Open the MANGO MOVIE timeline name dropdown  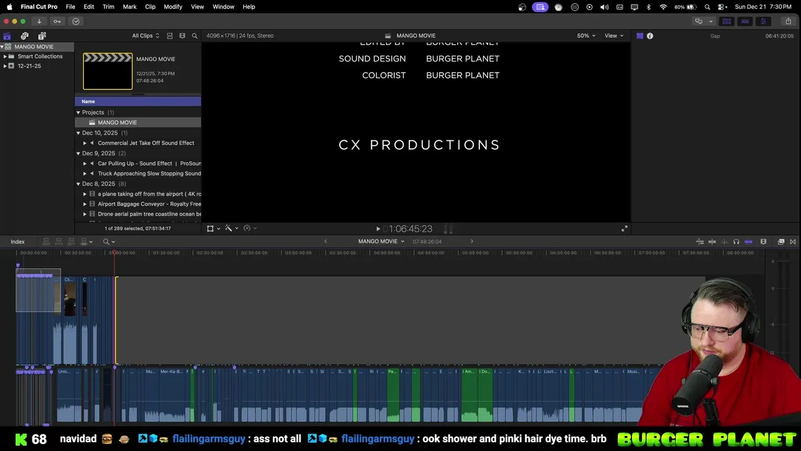[x=381, y=241]
